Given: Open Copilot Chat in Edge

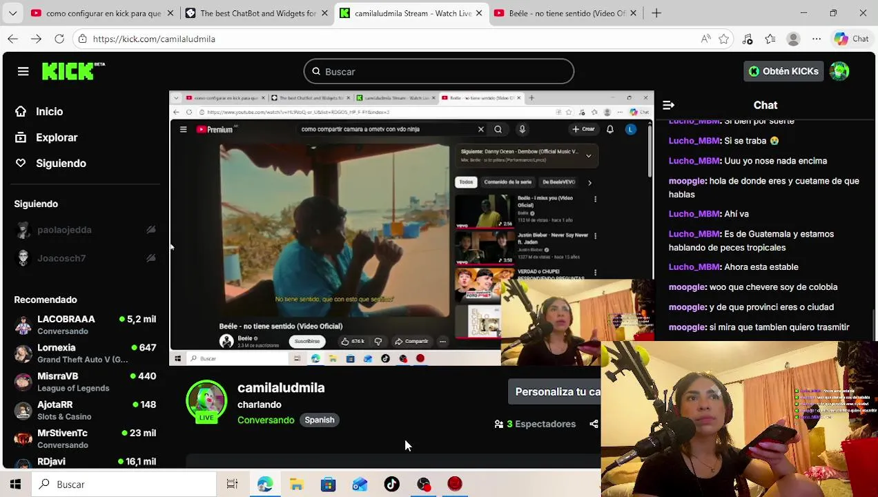Looking at the screenshot, I should [851, 39].
